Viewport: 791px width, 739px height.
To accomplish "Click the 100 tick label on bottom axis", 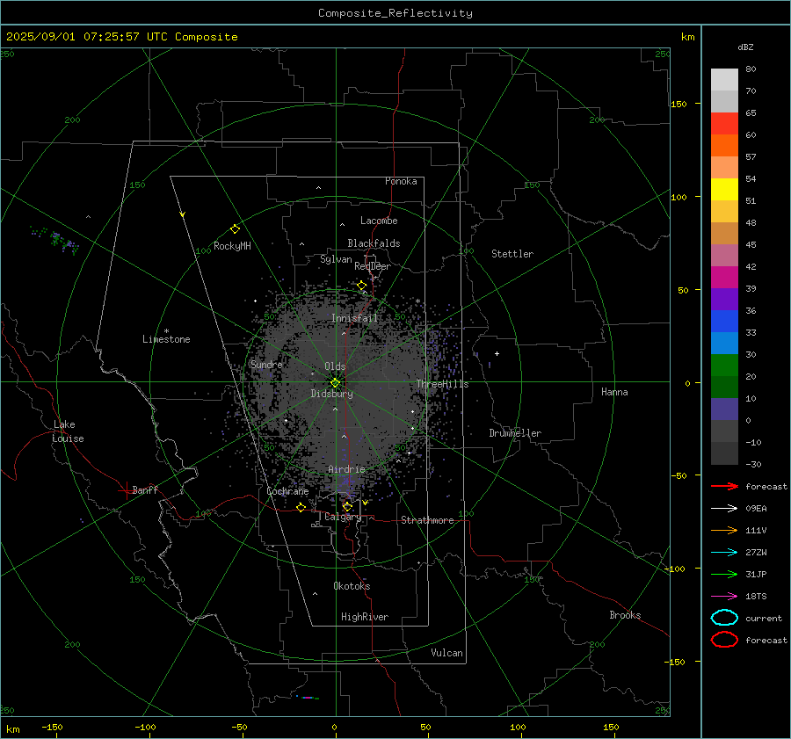I will point(518,727).
